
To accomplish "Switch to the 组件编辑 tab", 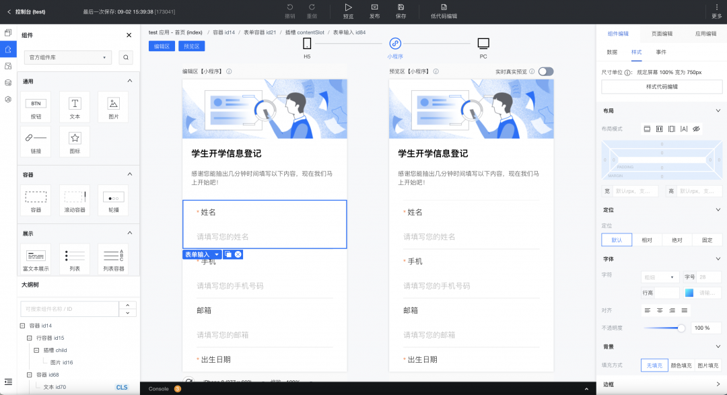I will [618, 34].
